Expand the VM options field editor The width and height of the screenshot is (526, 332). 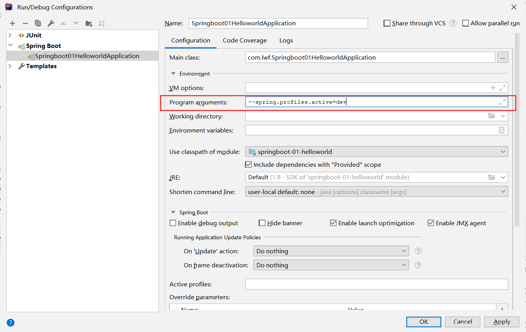pyautogui.click(x=502, y=88)
